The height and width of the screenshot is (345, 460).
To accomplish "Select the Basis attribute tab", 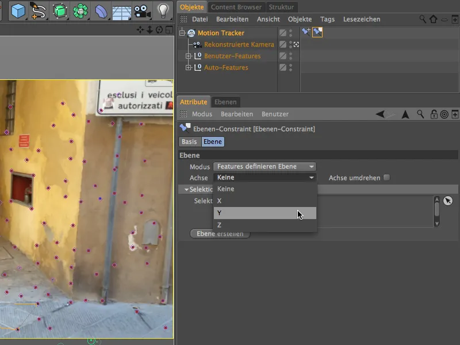I will tap(189, 141).
